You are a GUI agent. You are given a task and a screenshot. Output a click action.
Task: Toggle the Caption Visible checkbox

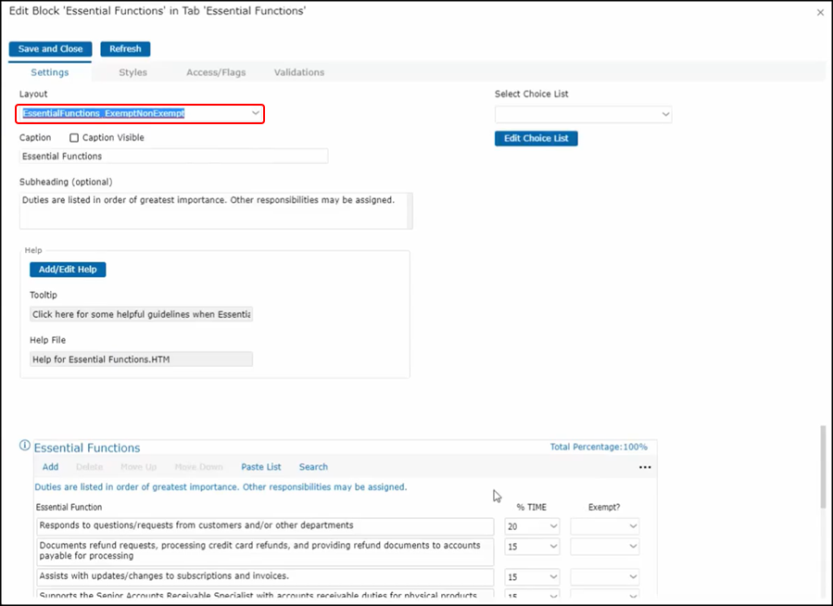click(x=74, y=138)
